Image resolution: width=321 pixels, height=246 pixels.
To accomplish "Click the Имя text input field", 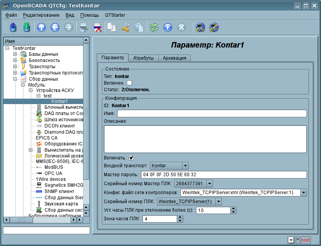I will point(212,113).
